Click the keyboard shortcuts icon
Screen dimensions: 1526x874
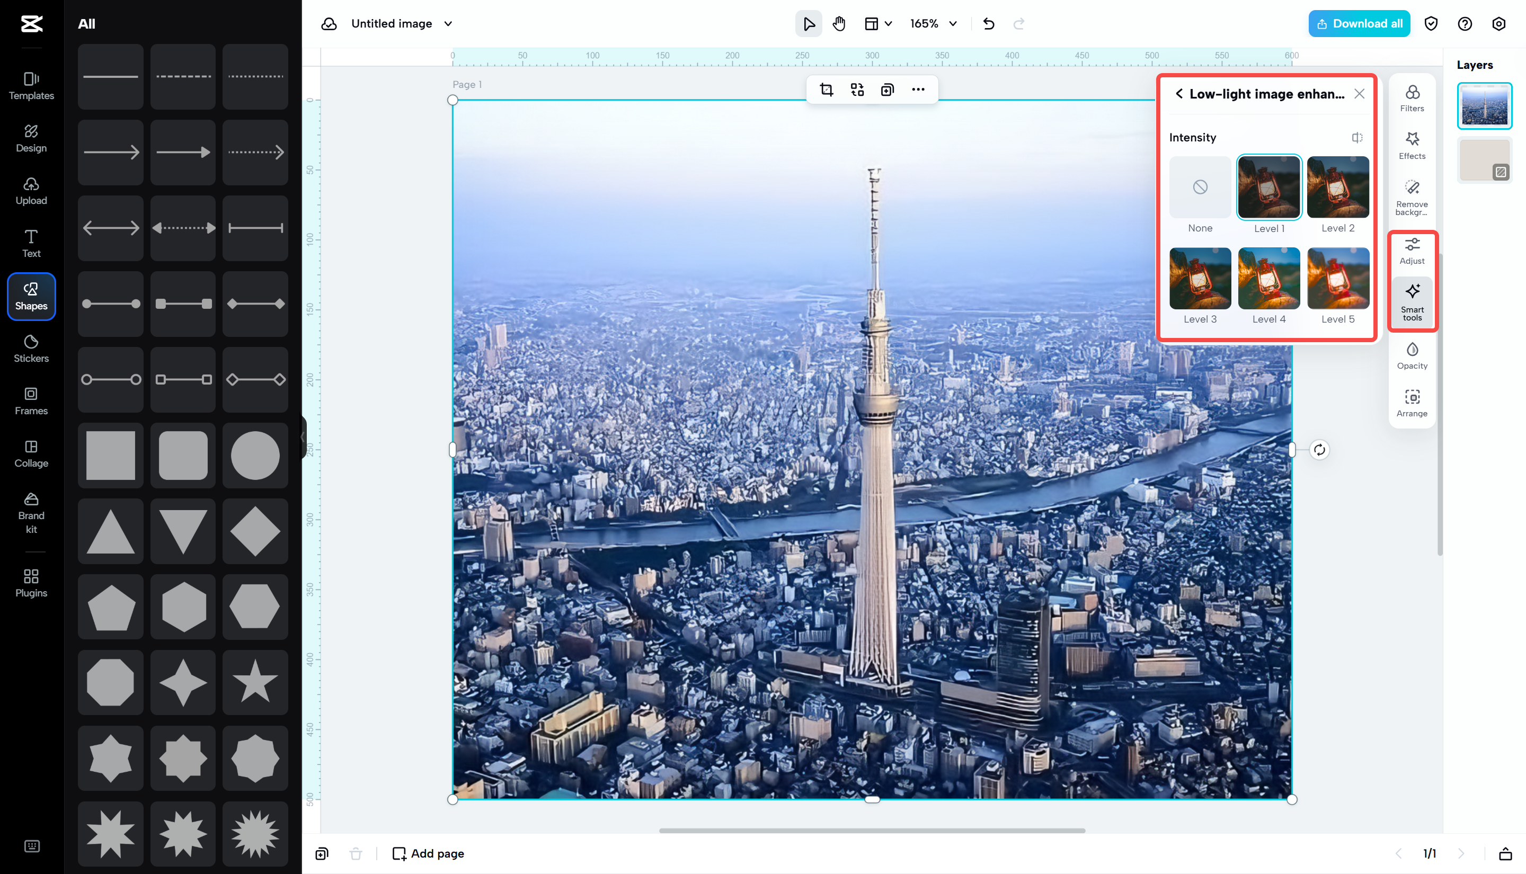click(x=32, y=846)
